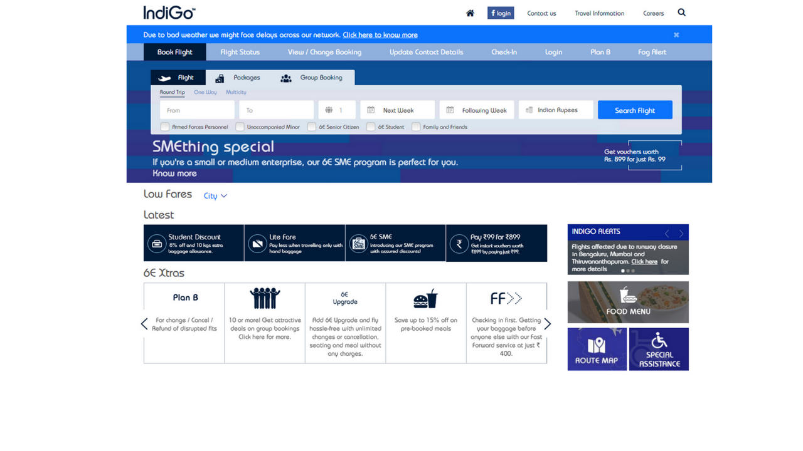
Task: Click the group bookings people icon
Action: point(265,298)
